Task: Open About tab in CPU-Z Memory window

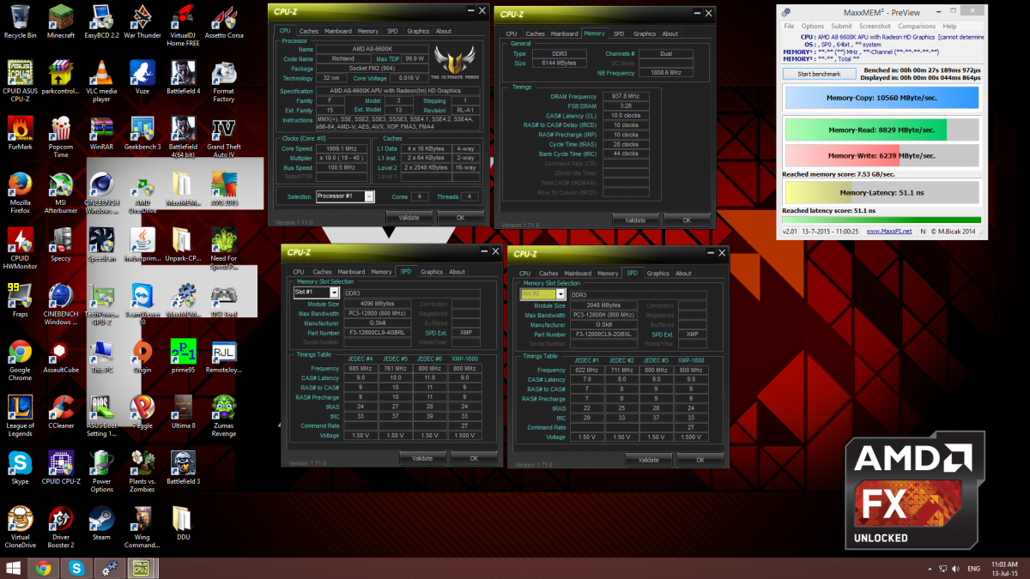Action: coord(670,34)
